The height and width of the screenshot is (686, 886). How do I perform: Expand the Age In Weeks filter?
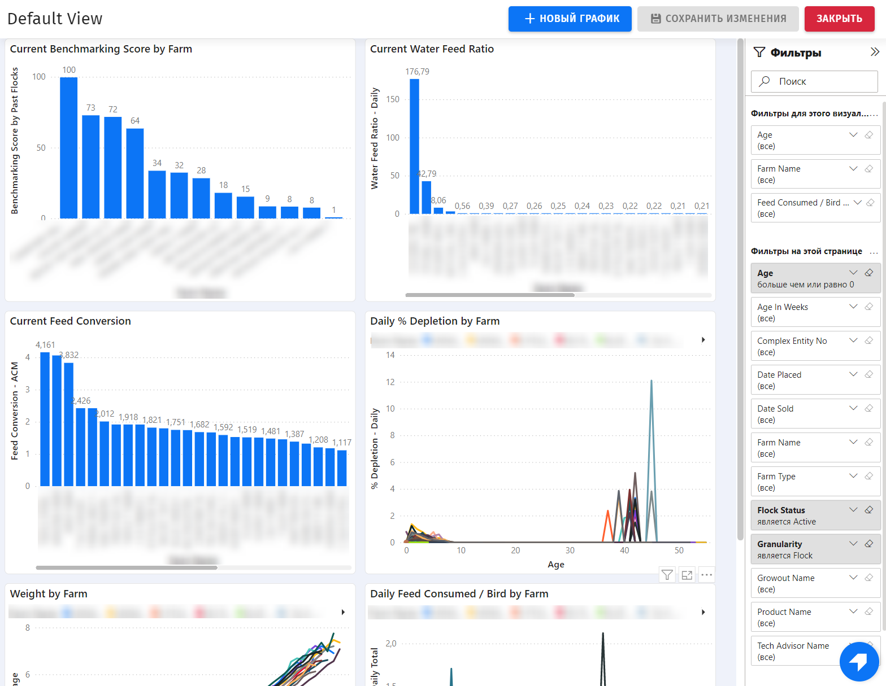[x=853, y=307]
